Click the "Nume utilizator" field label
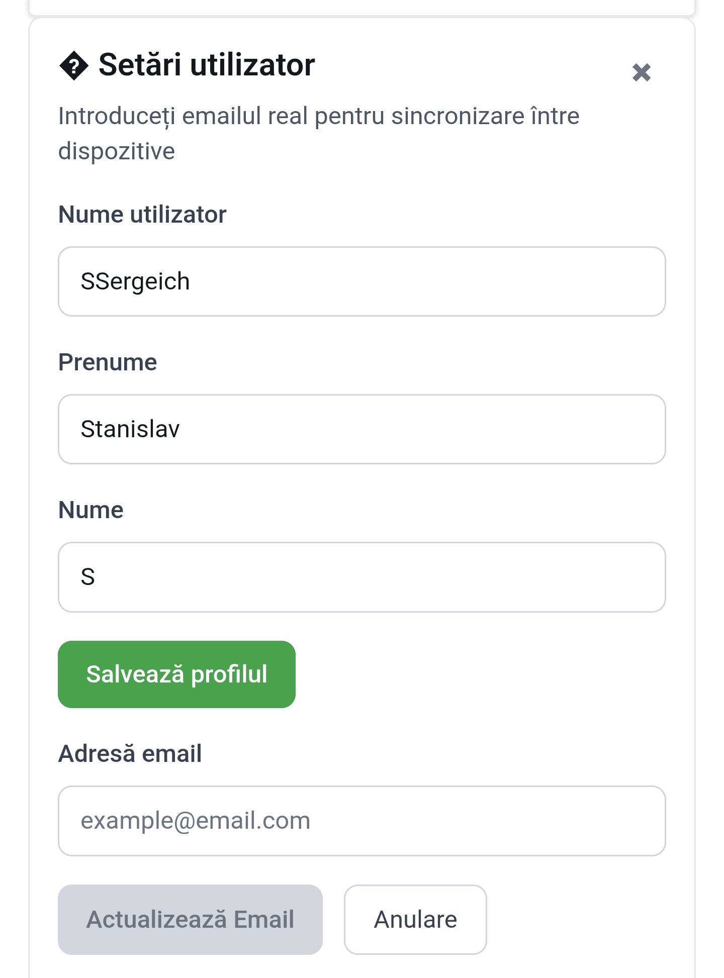Image resolution: width=724 pixels, height=978 pixels. click(142, 215)
